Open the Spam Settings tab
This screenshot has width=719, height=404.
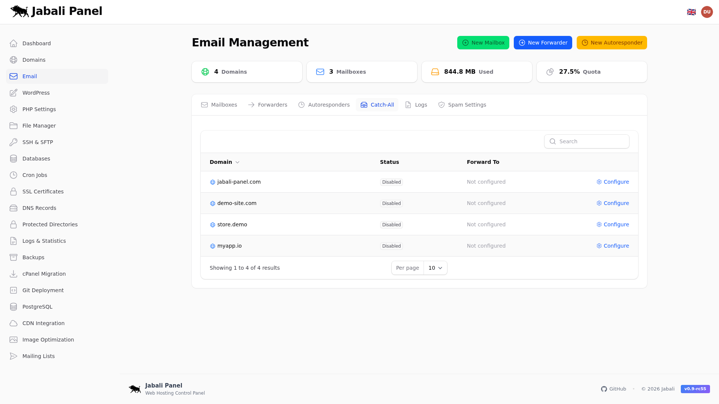pos(467,105)
